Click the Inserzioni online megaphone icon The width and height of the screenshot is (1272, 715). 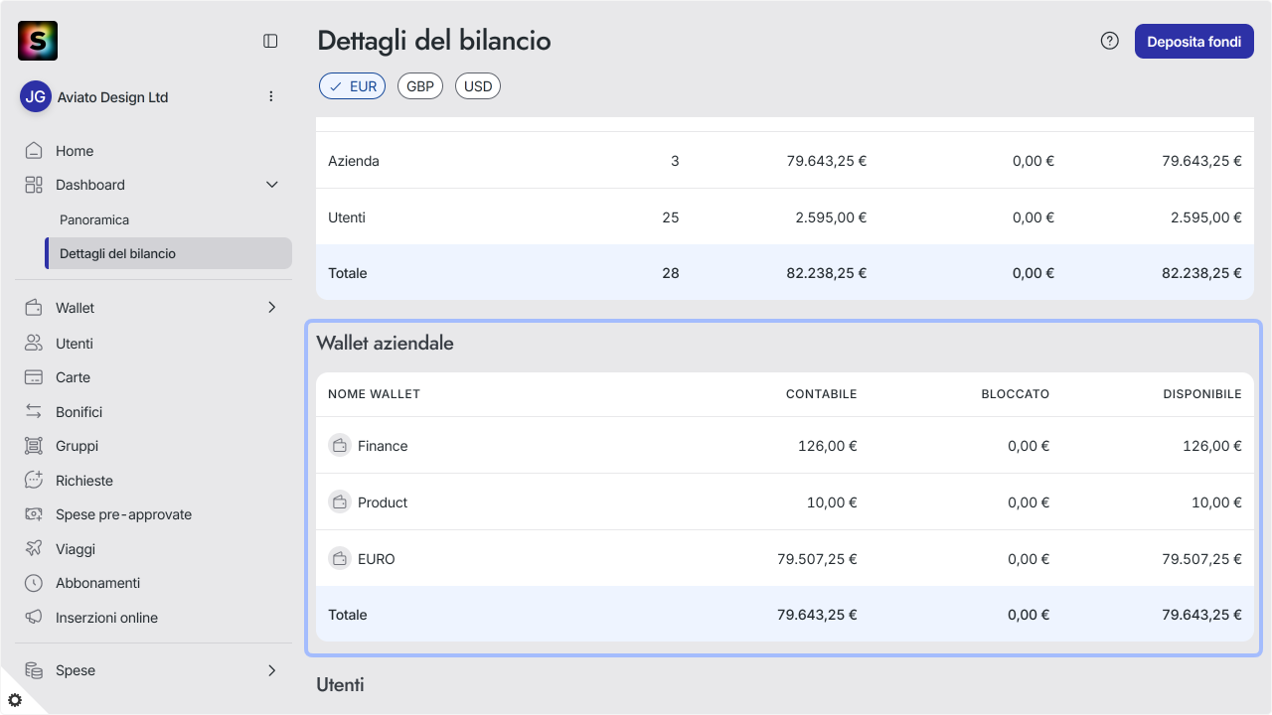[x=34, y=618]
